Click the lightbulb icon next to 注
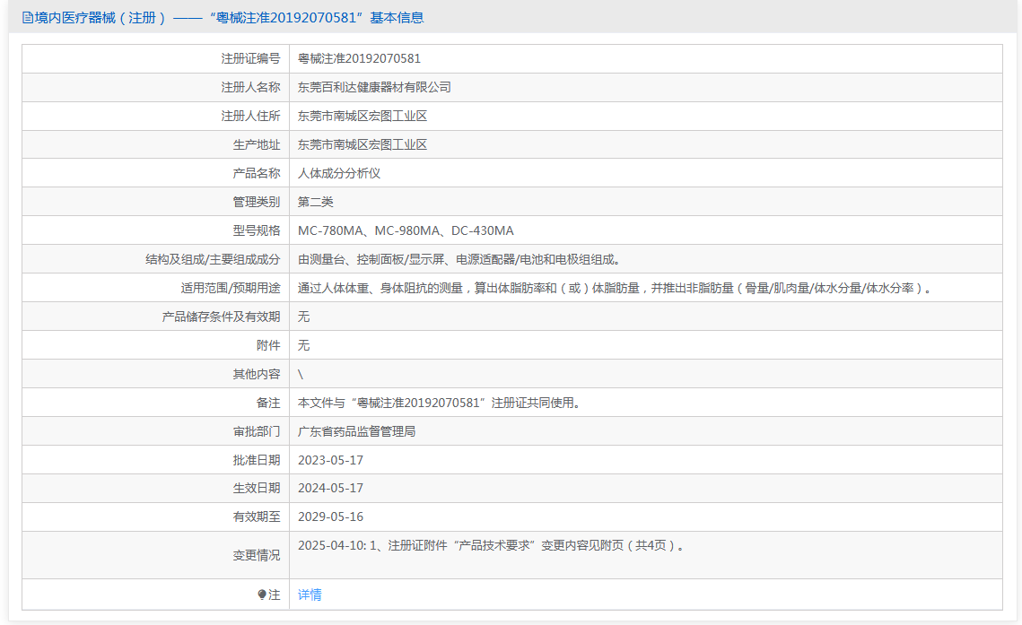Image resolution: width=1022 pixels, height=625 pixels. (x=262, y=595)
